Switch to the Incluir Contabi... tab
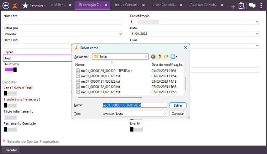Image resolution: width=267 pixels, height=154 pixels. [127, 5]
